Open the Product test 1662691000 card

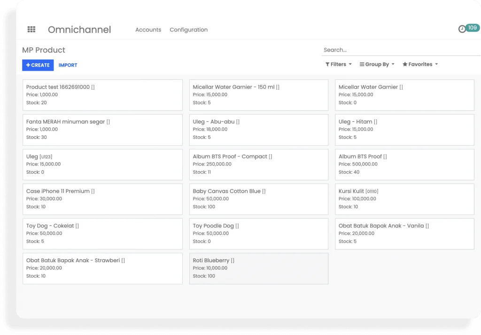coord(102,95)
